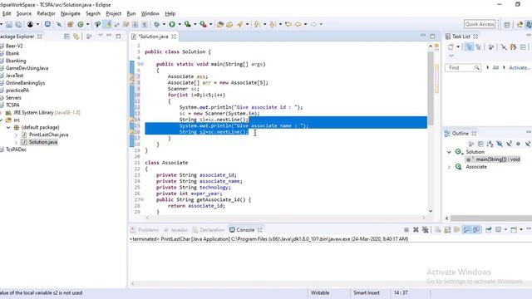Open the Run Last Tool external tools icon
This screenshot has height=299, width=532.
[203, 24]
